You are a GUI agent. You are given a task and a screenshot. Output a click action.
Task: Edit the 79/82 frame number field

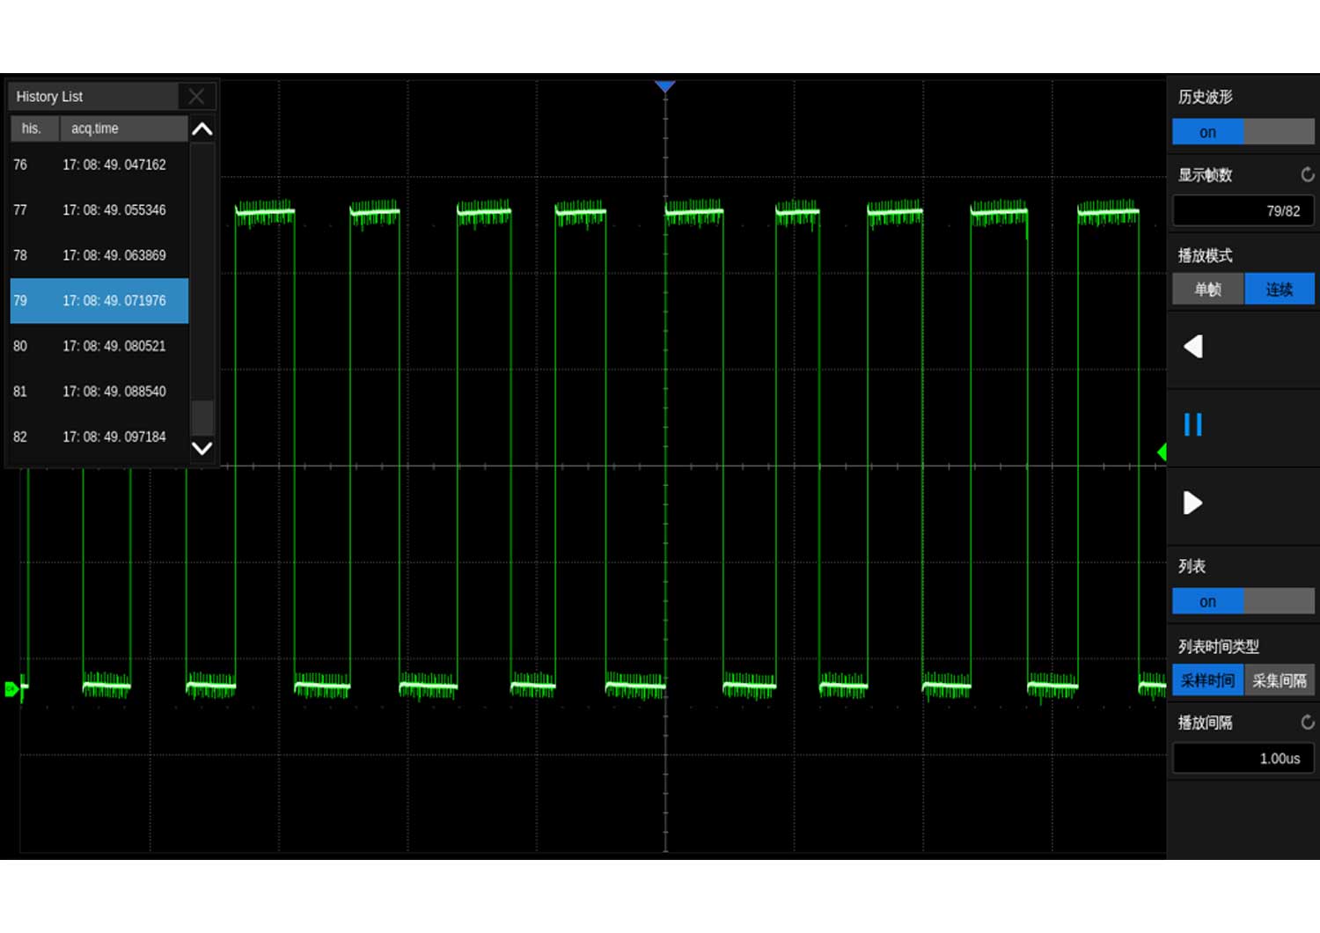click(1243, 211)
